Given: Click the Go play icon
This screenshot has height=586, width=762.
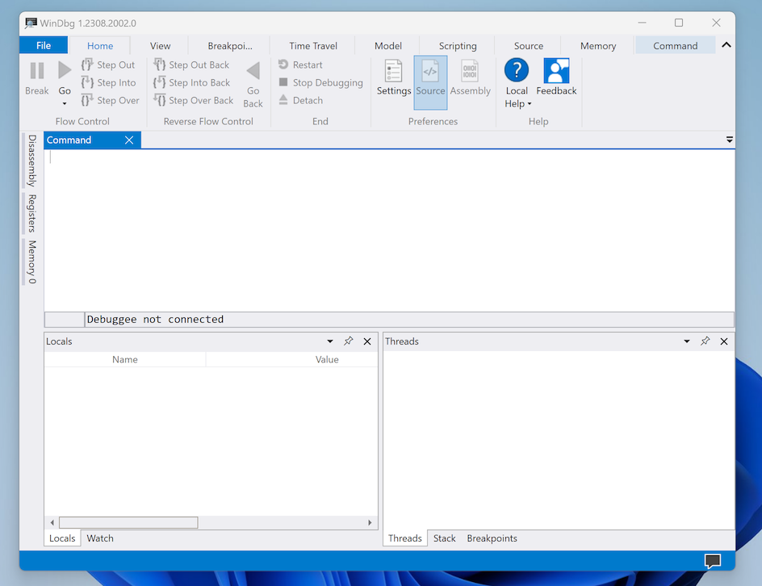Looking at the screenshot, I should tap(65, 71).
